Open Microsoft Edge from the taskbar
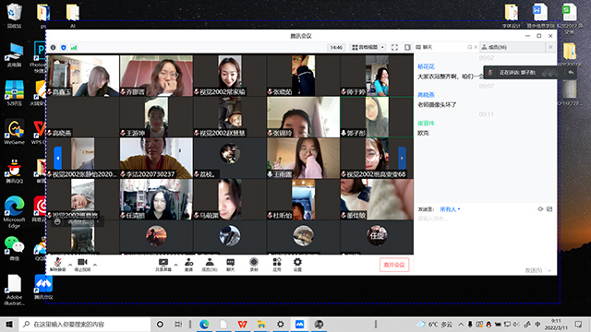 click(204, 324)
